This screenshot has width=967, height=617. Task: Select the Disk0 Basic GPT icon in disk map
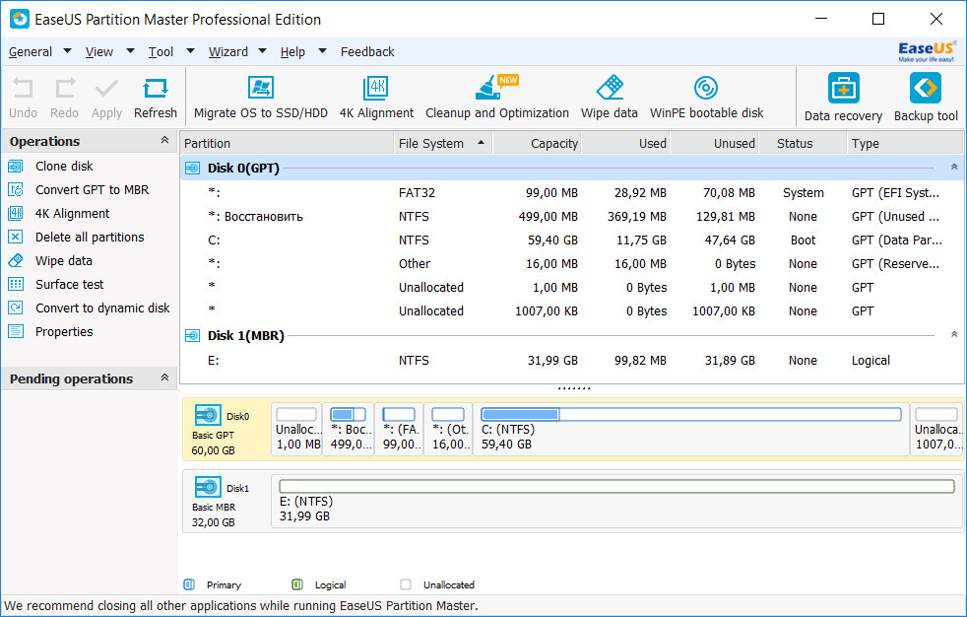(x=208, y=415)
